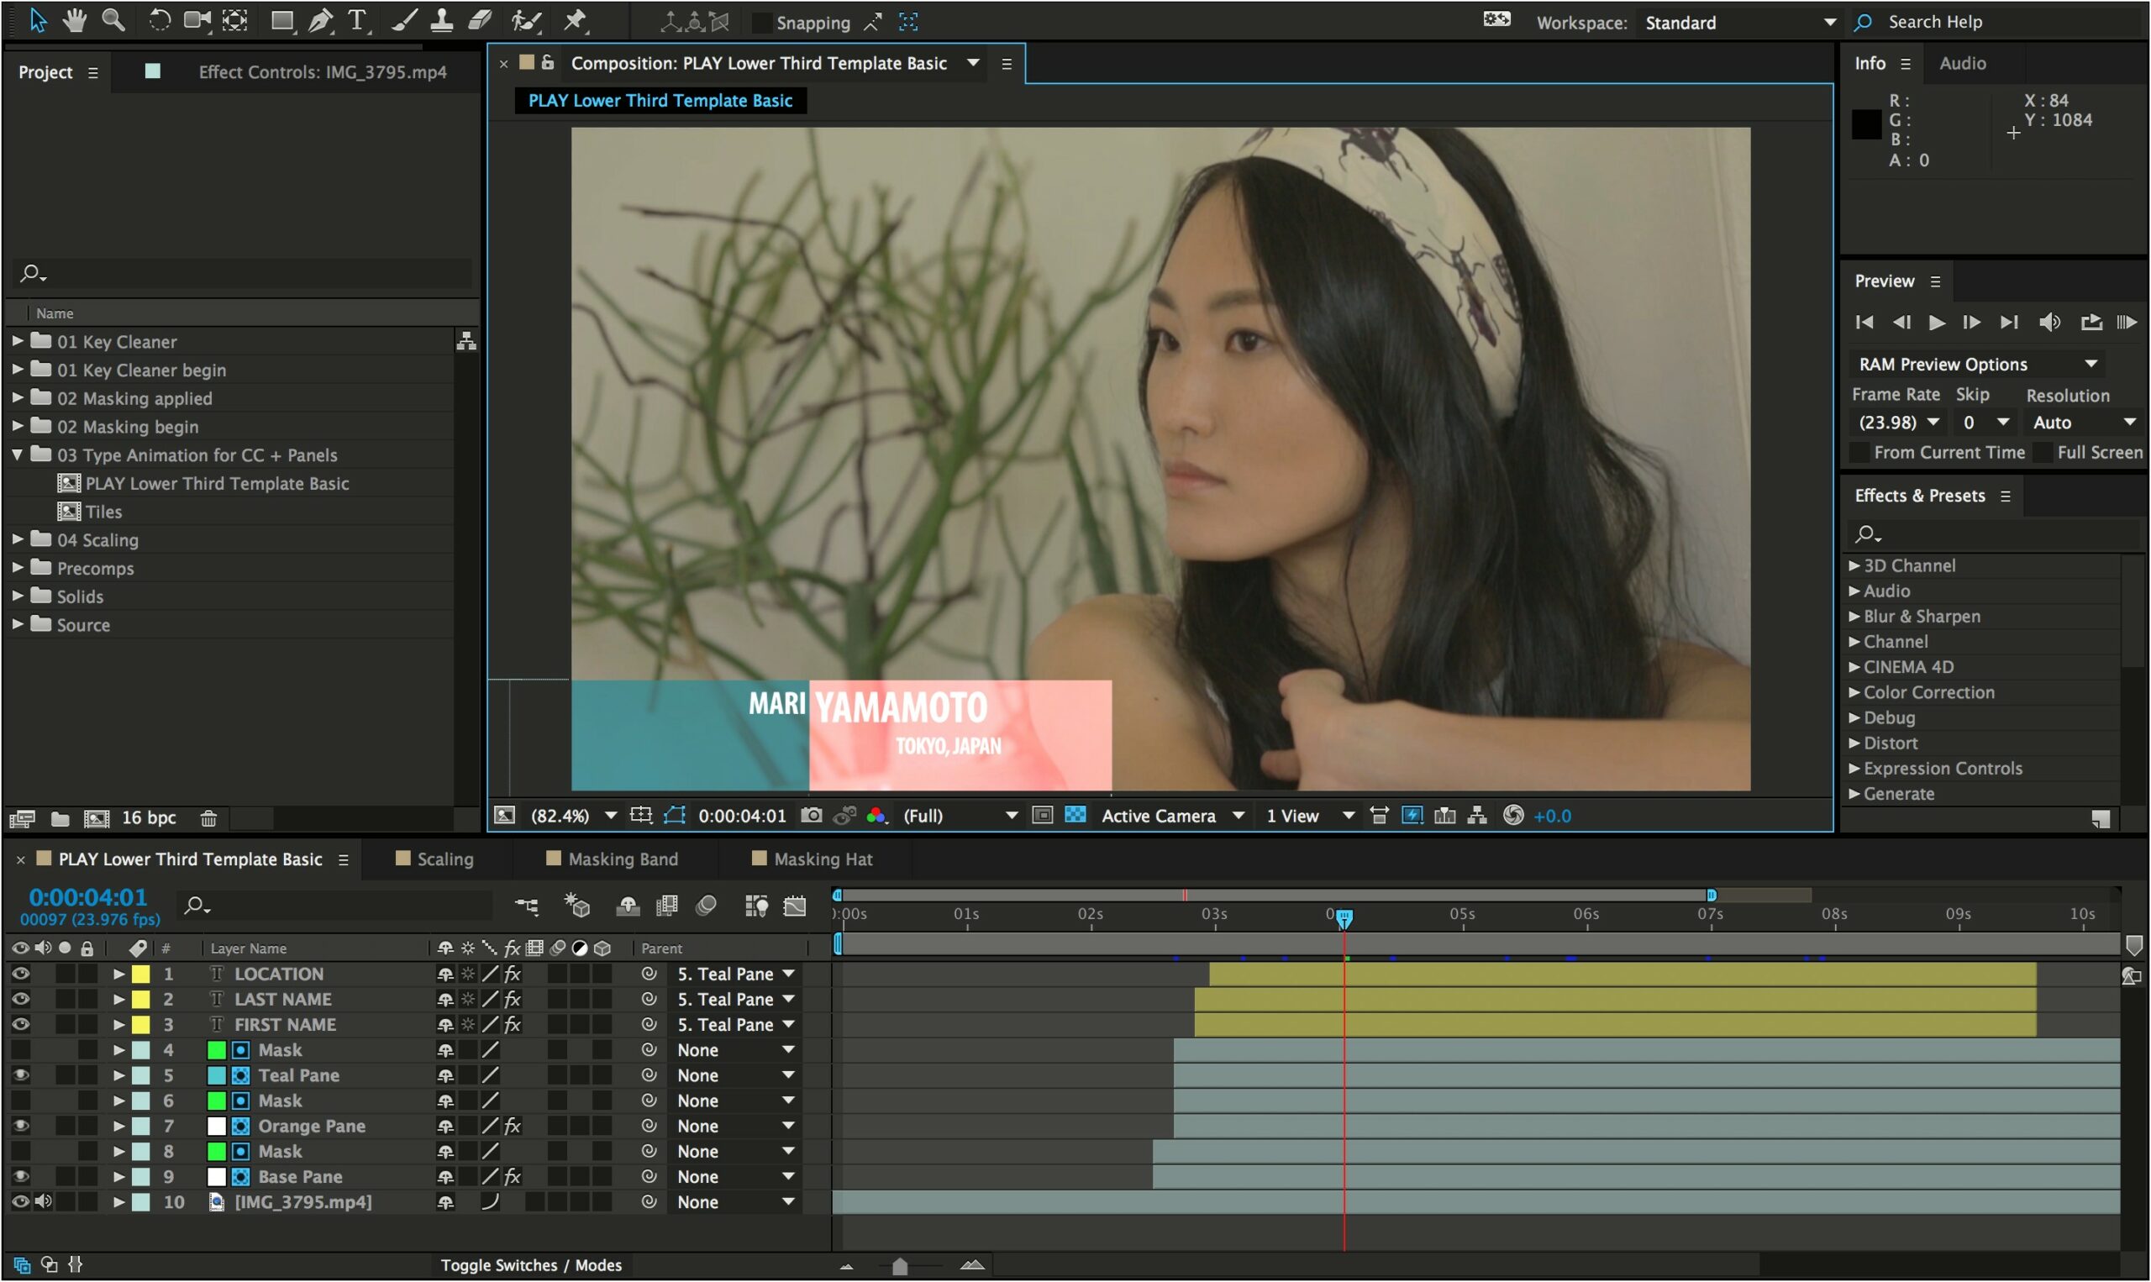
Task: Click the Effects and Presets search icon
Action: coord(1865,534)
